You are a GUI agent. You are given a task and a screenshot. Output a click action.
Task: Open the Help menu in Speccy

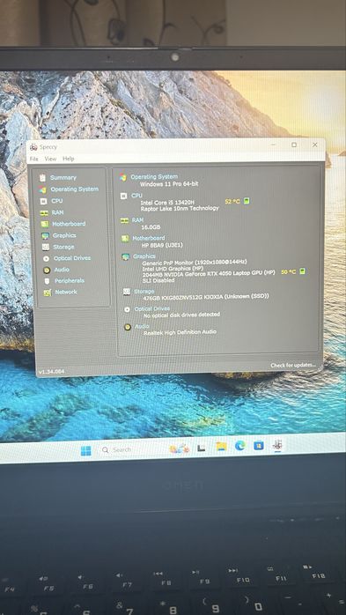pos(68,159)
